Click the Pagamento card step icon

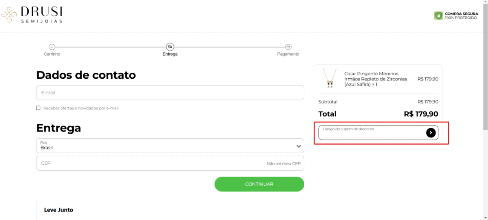point(288,47)
